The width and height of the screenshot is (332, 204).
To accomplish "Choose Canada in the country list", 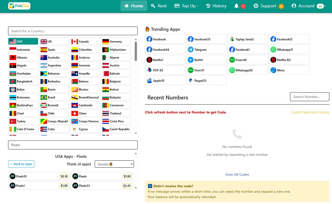I will point(85,41).
